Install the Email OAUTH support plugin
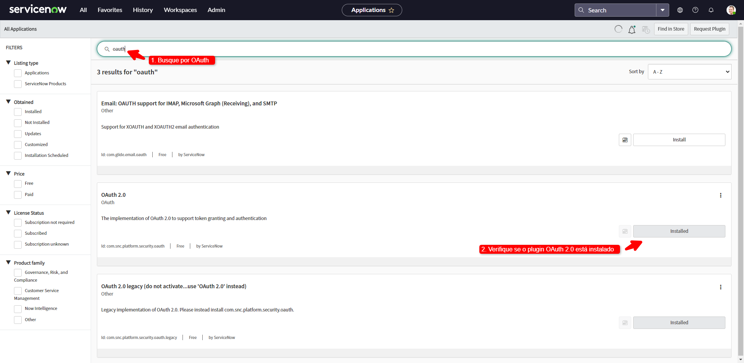 [x=679, y=140]
